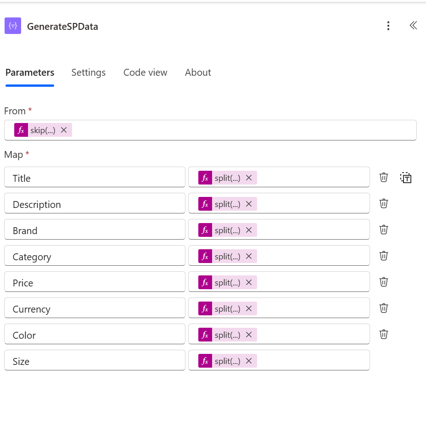The image size is (426, 431).
Task: Switch Map to text mode
Action: click(406, 178)
